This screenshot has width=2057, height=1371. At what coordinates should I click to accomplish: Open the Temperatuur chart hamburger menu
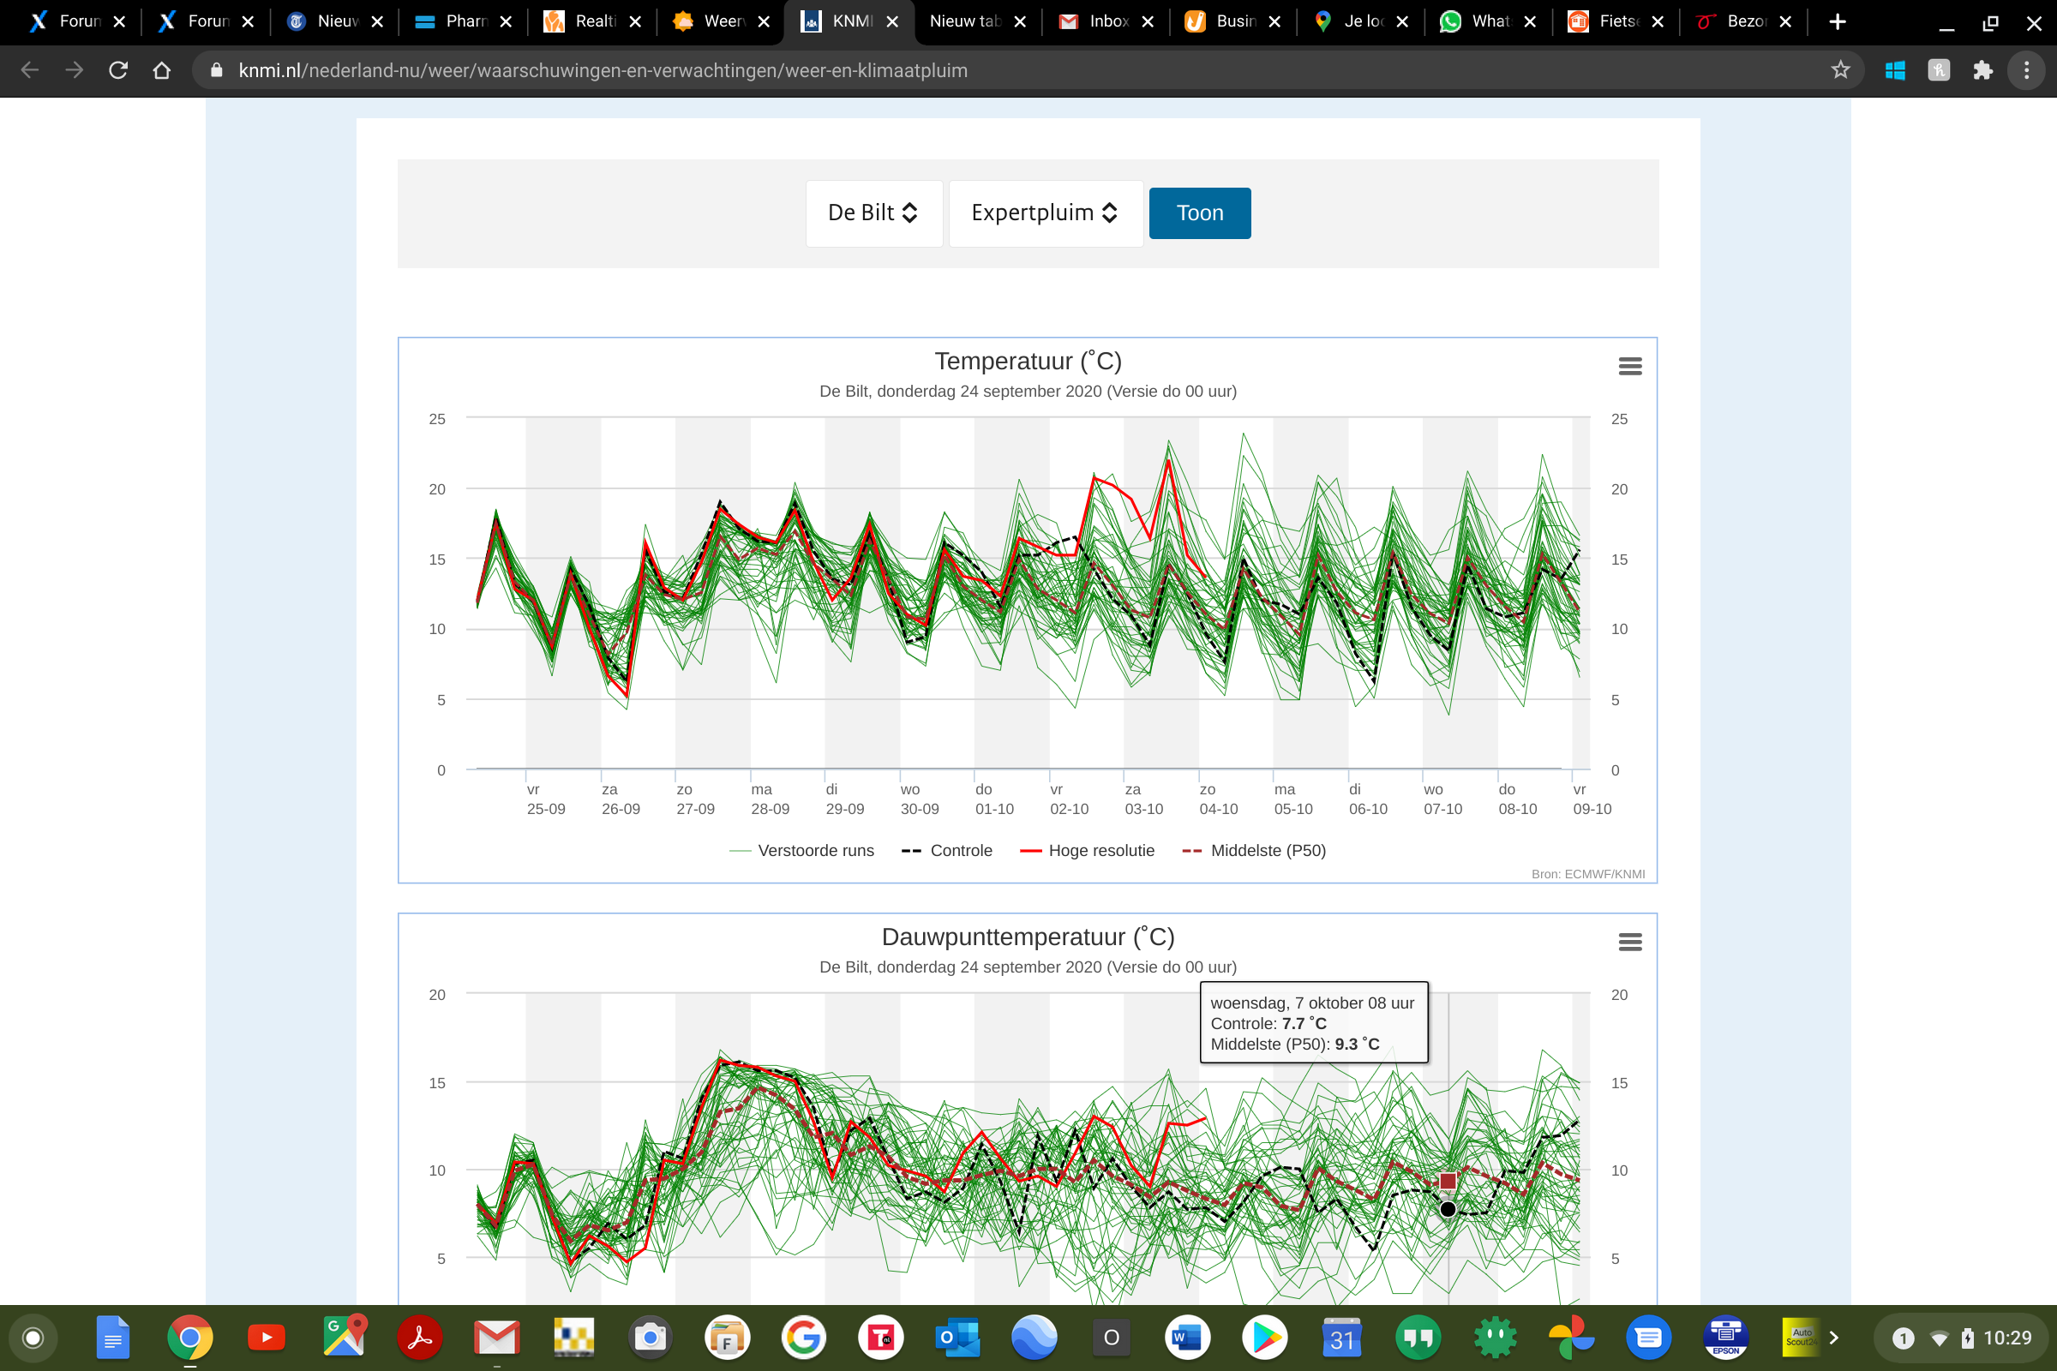coord(1629,367)
